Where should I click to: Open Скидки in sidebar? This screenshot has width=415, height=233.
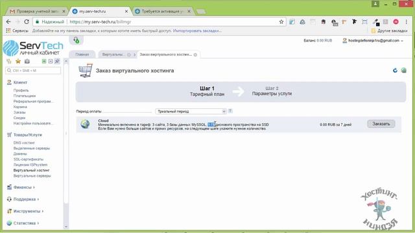(x=19, y=118)
